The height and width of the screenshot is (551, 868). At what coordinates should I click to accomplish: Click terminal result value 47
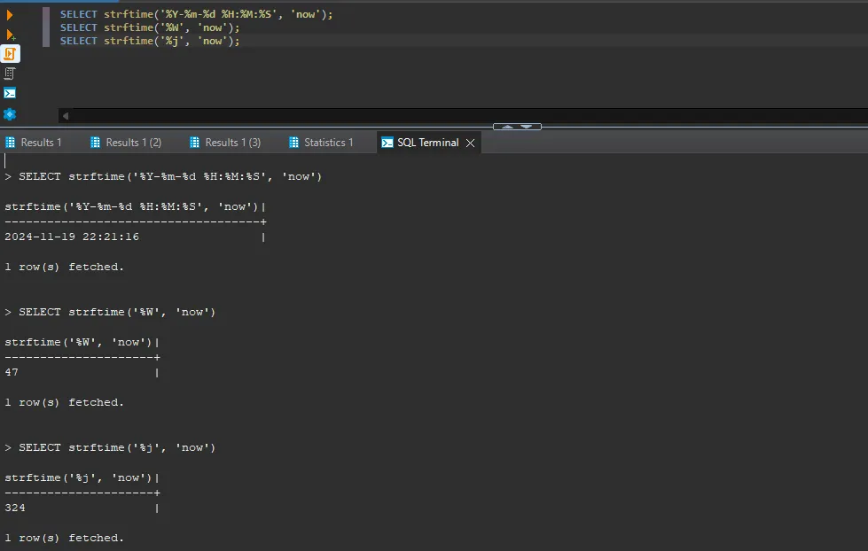12,372
